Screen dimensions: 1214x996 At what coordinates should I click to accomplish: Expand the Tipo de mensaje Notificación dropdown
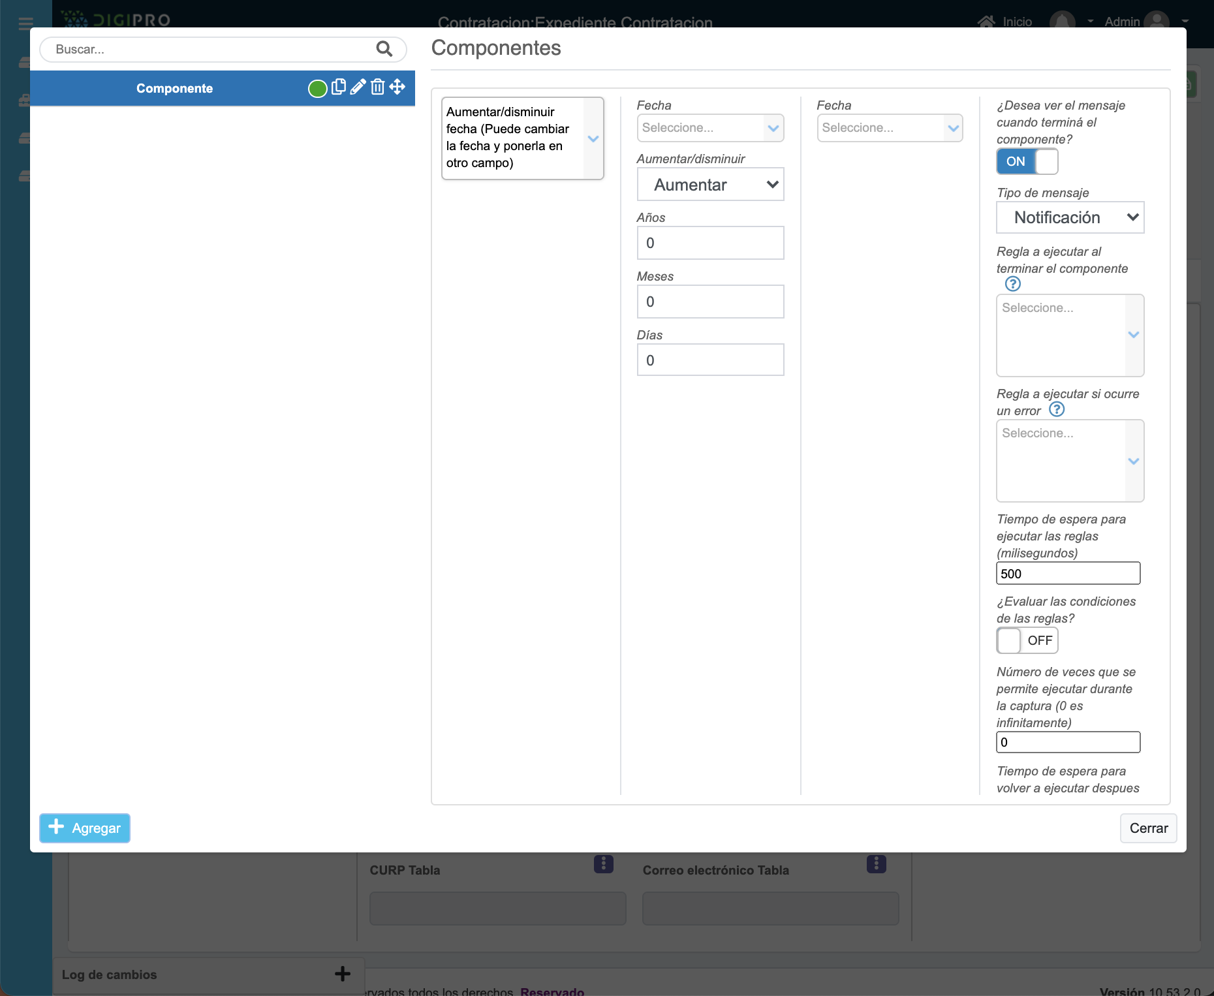click(x=1070, y=217)
